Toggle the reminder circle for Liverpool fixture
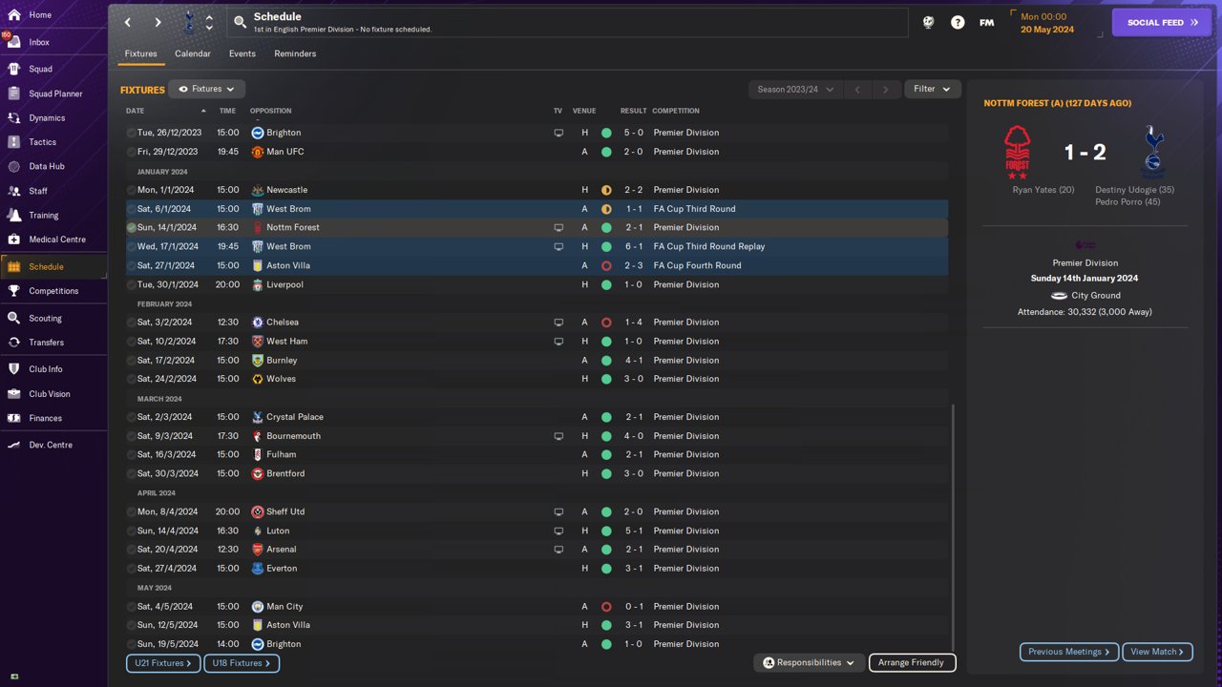This screenshot has height=687, width=1222. pyautogui.click(x=132, y=284)
